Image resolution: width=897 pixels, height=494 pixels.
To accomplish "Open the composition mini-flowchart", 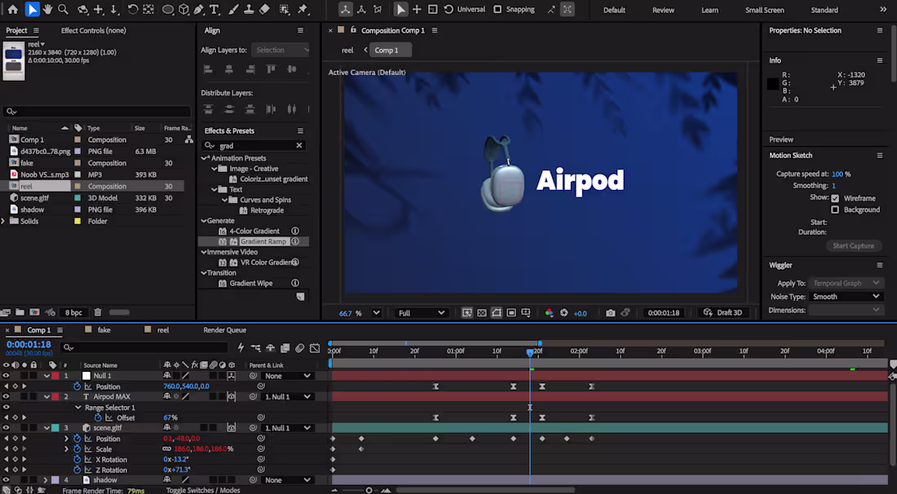I will click(255, 347).
